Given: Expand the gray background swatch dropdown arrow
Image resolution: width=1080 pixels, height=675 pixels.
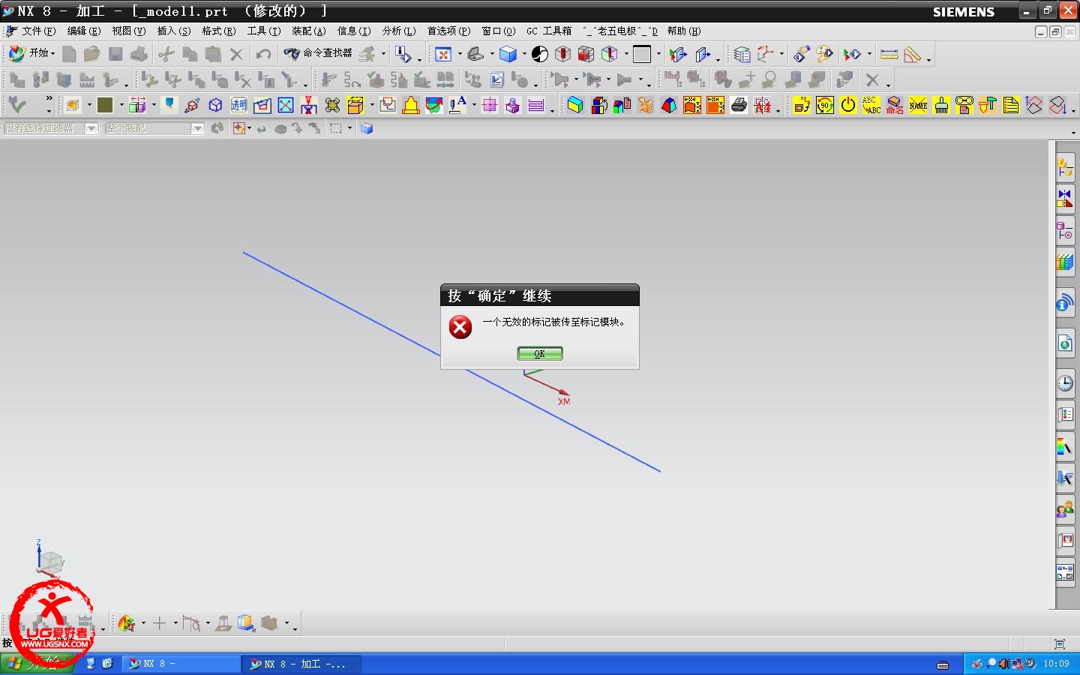Looking at the screenshot, I should tap(659, 54).
